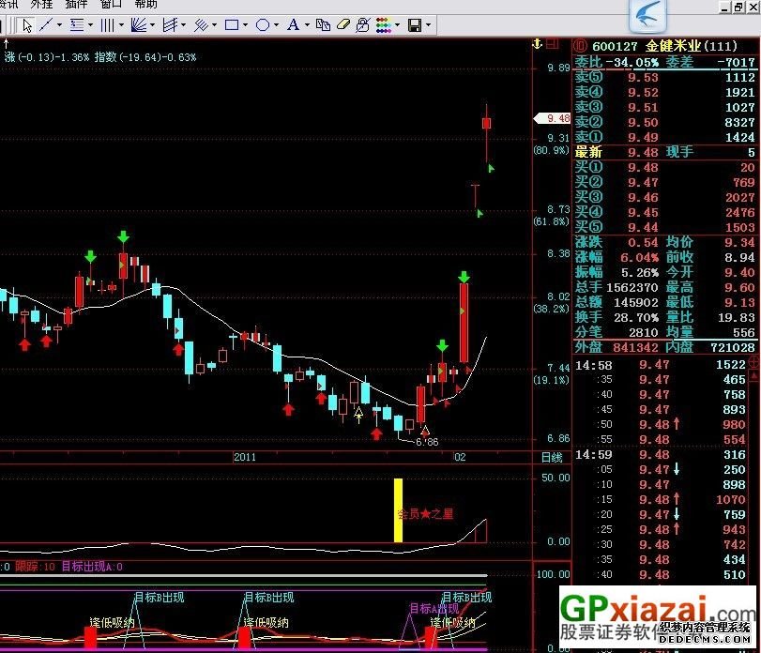Select the 买① 9.48 order row
This screenshot has height=653, width=761.
[x=665, y=167]
